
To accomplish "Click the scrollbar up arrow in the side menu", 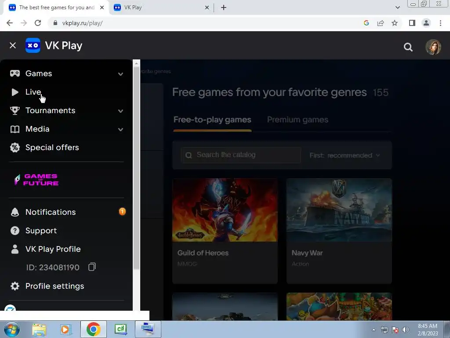I will coord(136,63).
